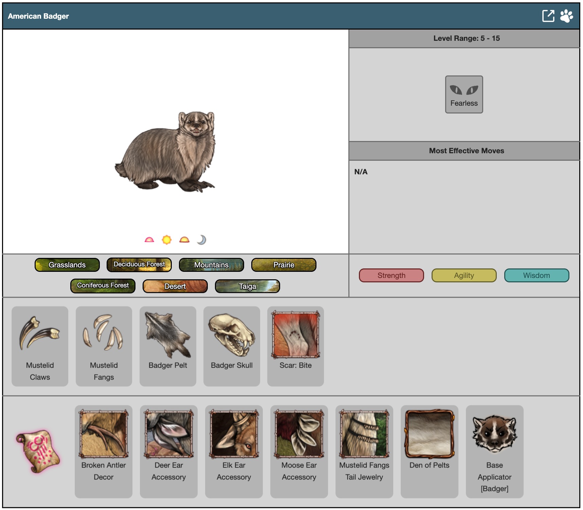
Task: Choose the teal Wisdom stat badge
Action: pyautogui.click(x=536, y=276)
